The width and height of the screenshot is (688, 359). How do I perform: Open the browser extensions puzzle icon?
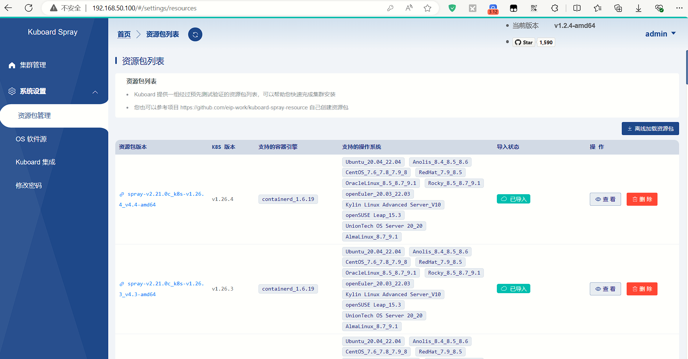[x=554, y=8]
